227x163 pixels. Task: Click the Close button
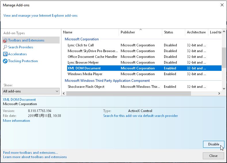point(213,156)
